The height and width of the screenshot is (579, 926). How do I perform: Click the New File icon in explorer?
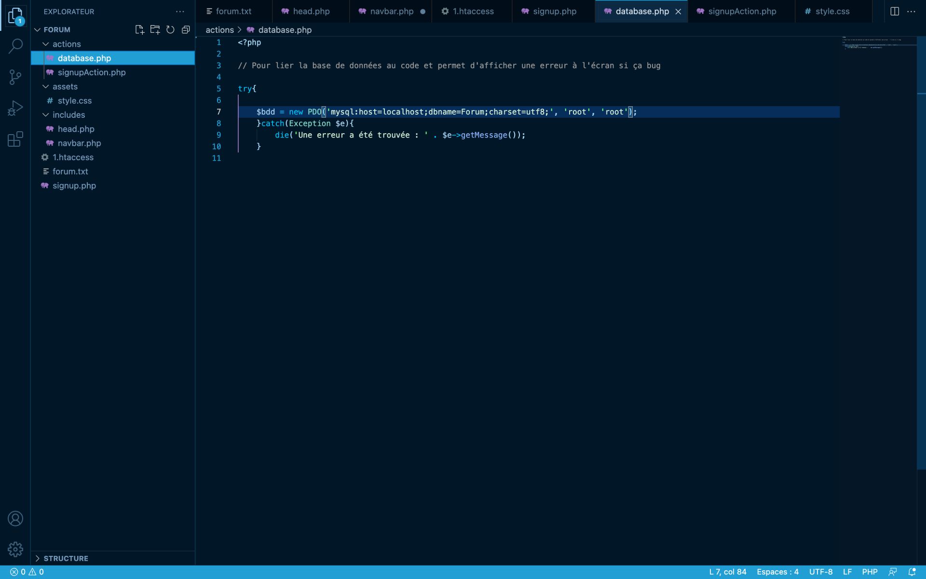(139, 30)
